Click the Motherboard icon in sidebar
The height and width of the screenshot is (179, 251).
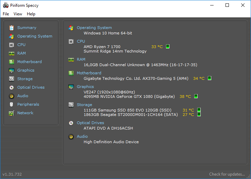pos(12,62)
